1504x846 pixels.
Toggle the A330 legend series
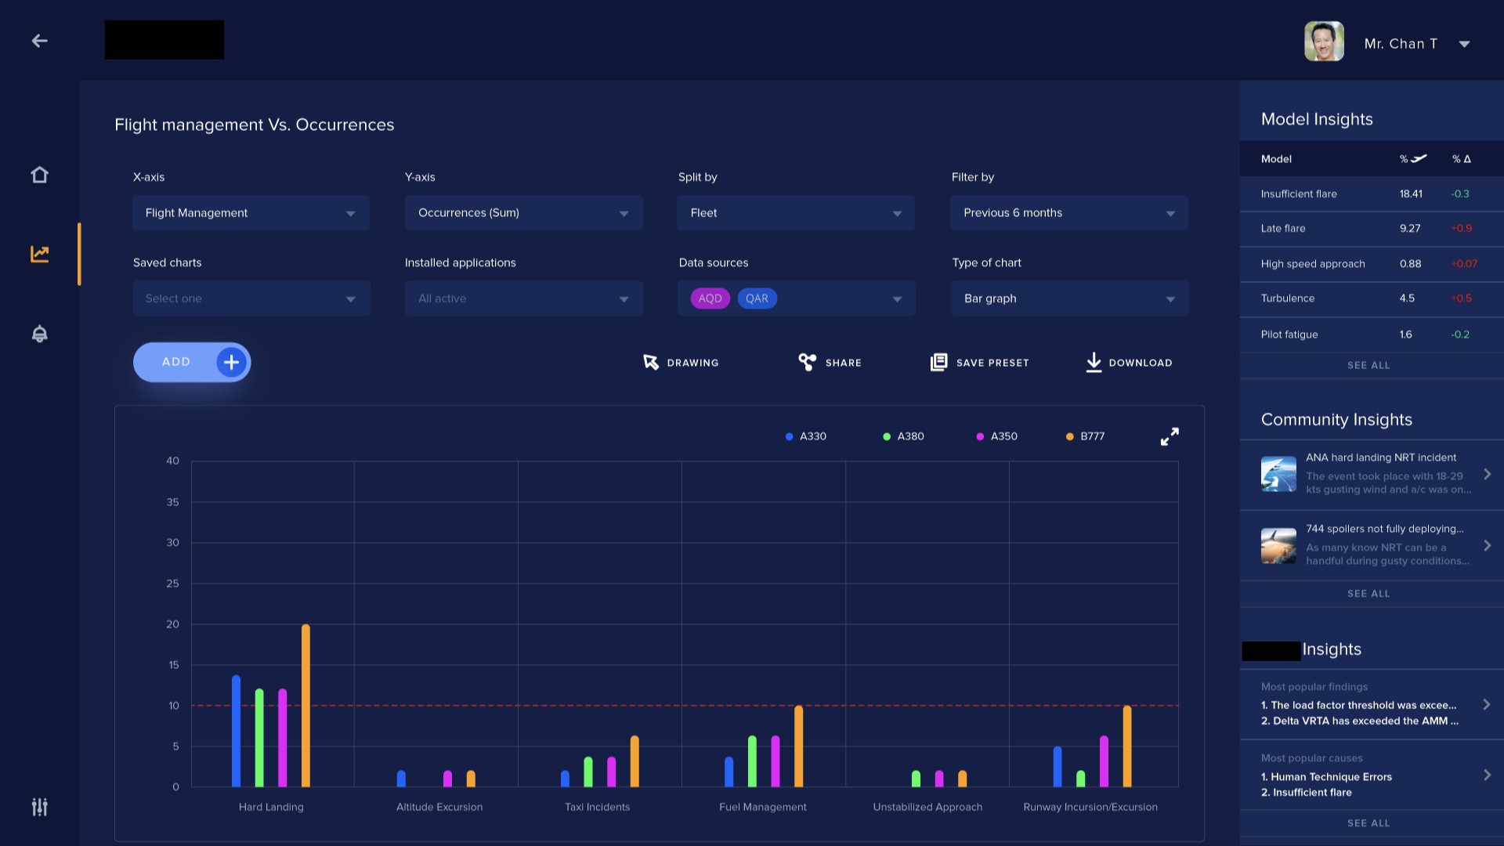point(806,436)
